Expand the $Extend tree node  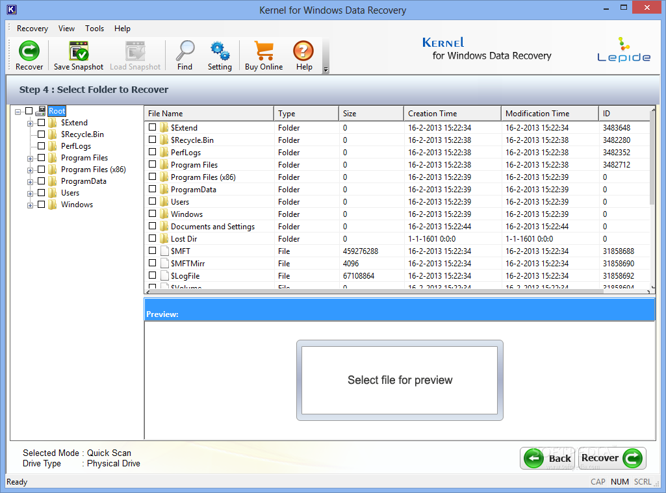[30, 123]
